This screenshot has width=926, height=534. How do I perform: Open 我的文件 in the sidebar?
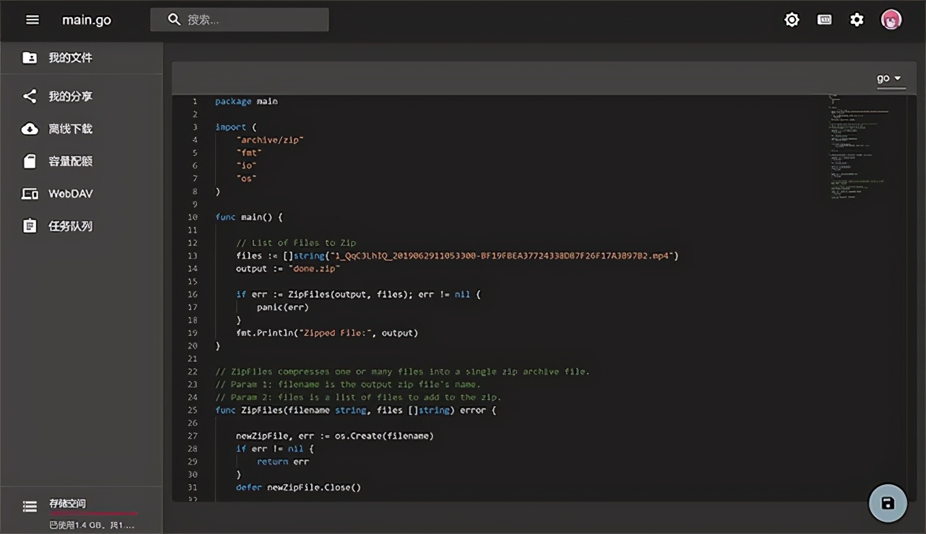[70, 58]
